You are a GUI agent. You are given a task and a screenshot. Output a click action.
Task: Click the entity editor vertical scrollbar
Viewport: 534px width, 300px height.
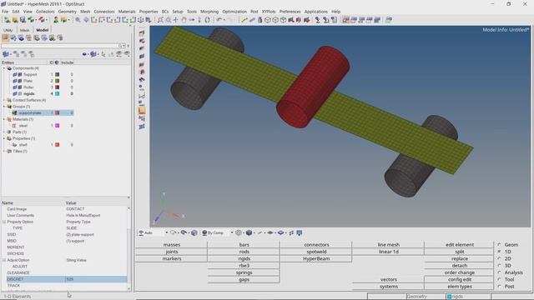tap(128, 248)
